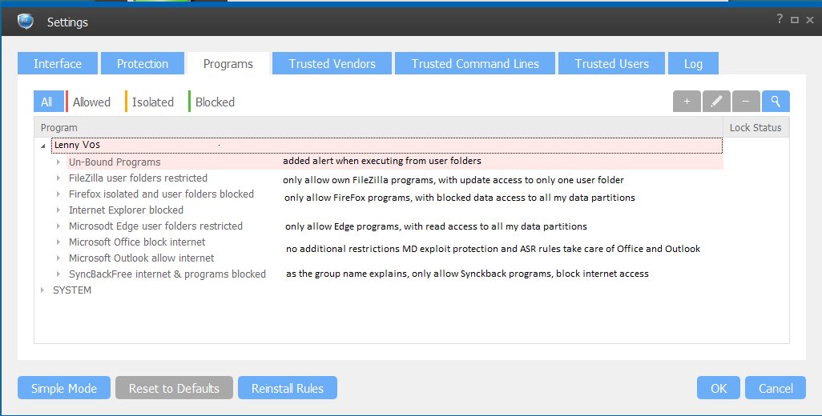This screenshot has height=416, width=822.
Task: Click the search magnifier icon
Action: click(x=776, y=102)
